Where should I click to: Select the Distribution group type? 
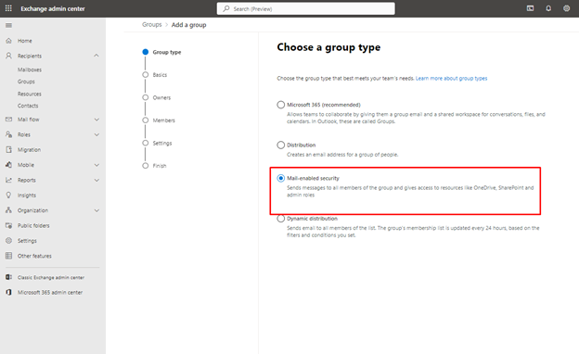pos(280,145)
